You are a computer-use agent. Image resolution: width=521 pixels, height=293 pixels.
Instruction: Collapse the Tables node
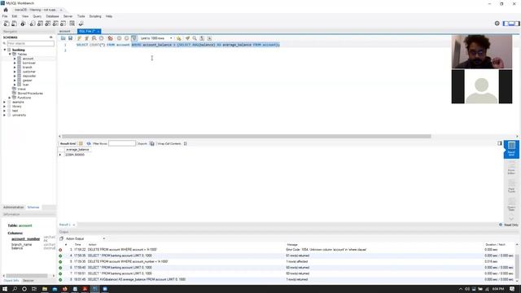click(10, 55)
